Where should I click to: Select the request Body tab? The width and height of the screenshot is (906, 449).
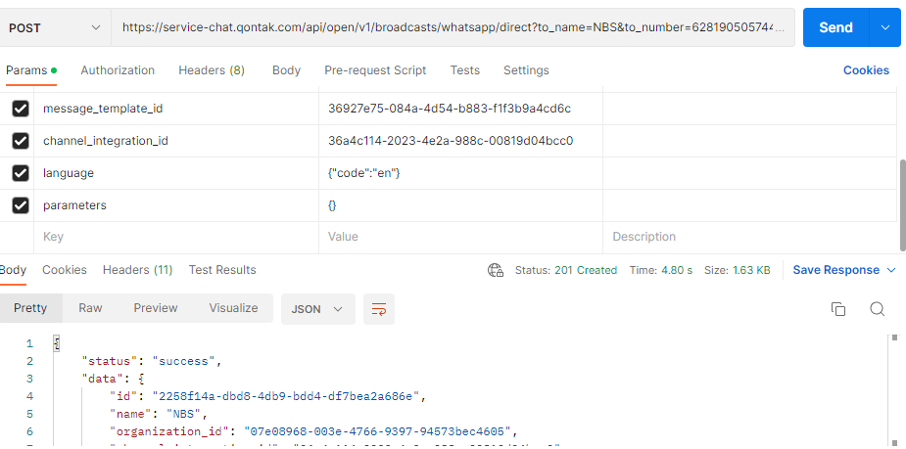point(286,70)
